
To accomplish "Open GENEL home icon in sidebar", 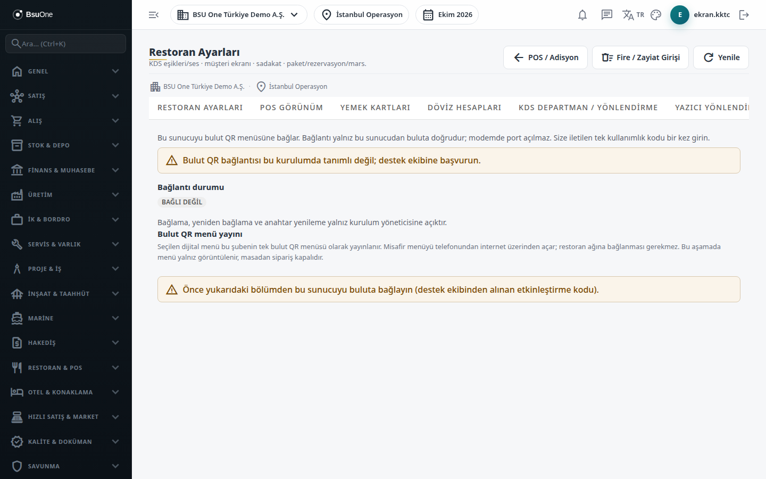I will tap(17, 71).
